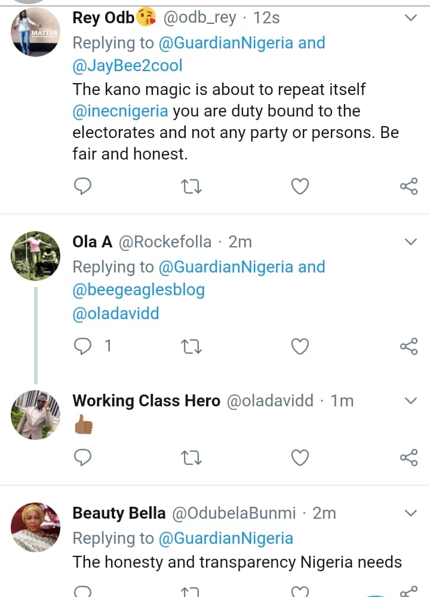
Task: Open the @JayBee2cool profile link
Action: click(127, 66)
